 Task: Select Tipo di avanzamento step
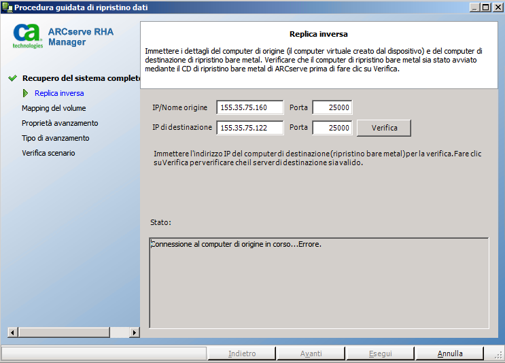(x=56, y=138)
